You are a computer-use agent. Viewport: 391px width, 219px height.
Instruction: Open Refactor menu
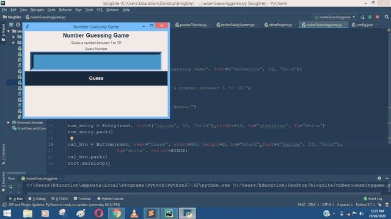(65, 10)
